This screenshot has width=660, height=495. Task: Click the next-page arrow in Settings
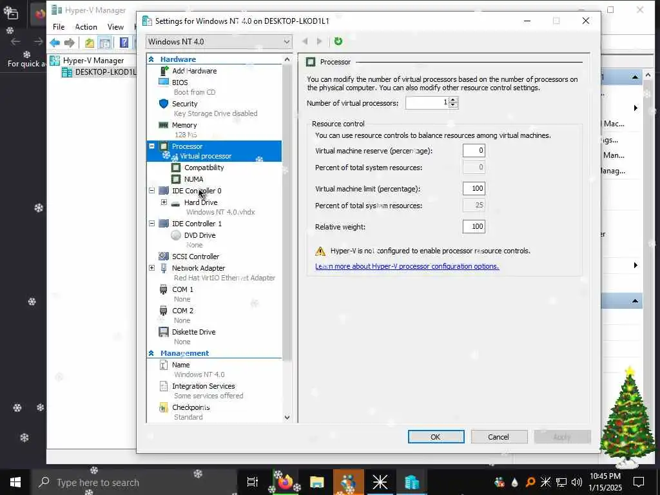(320, 41)
